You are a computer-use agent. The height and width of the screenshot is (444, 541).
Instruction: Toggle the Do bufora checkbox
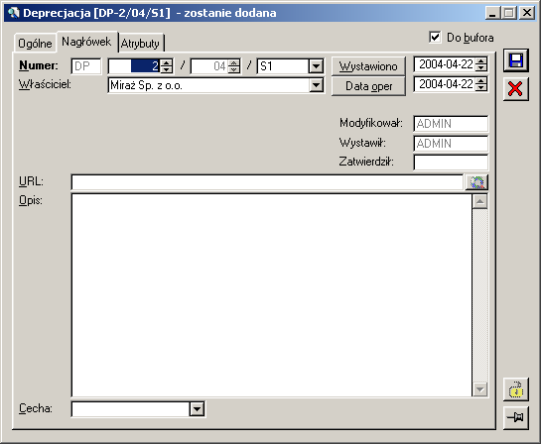pyautogui.click(x=435, y=38)
